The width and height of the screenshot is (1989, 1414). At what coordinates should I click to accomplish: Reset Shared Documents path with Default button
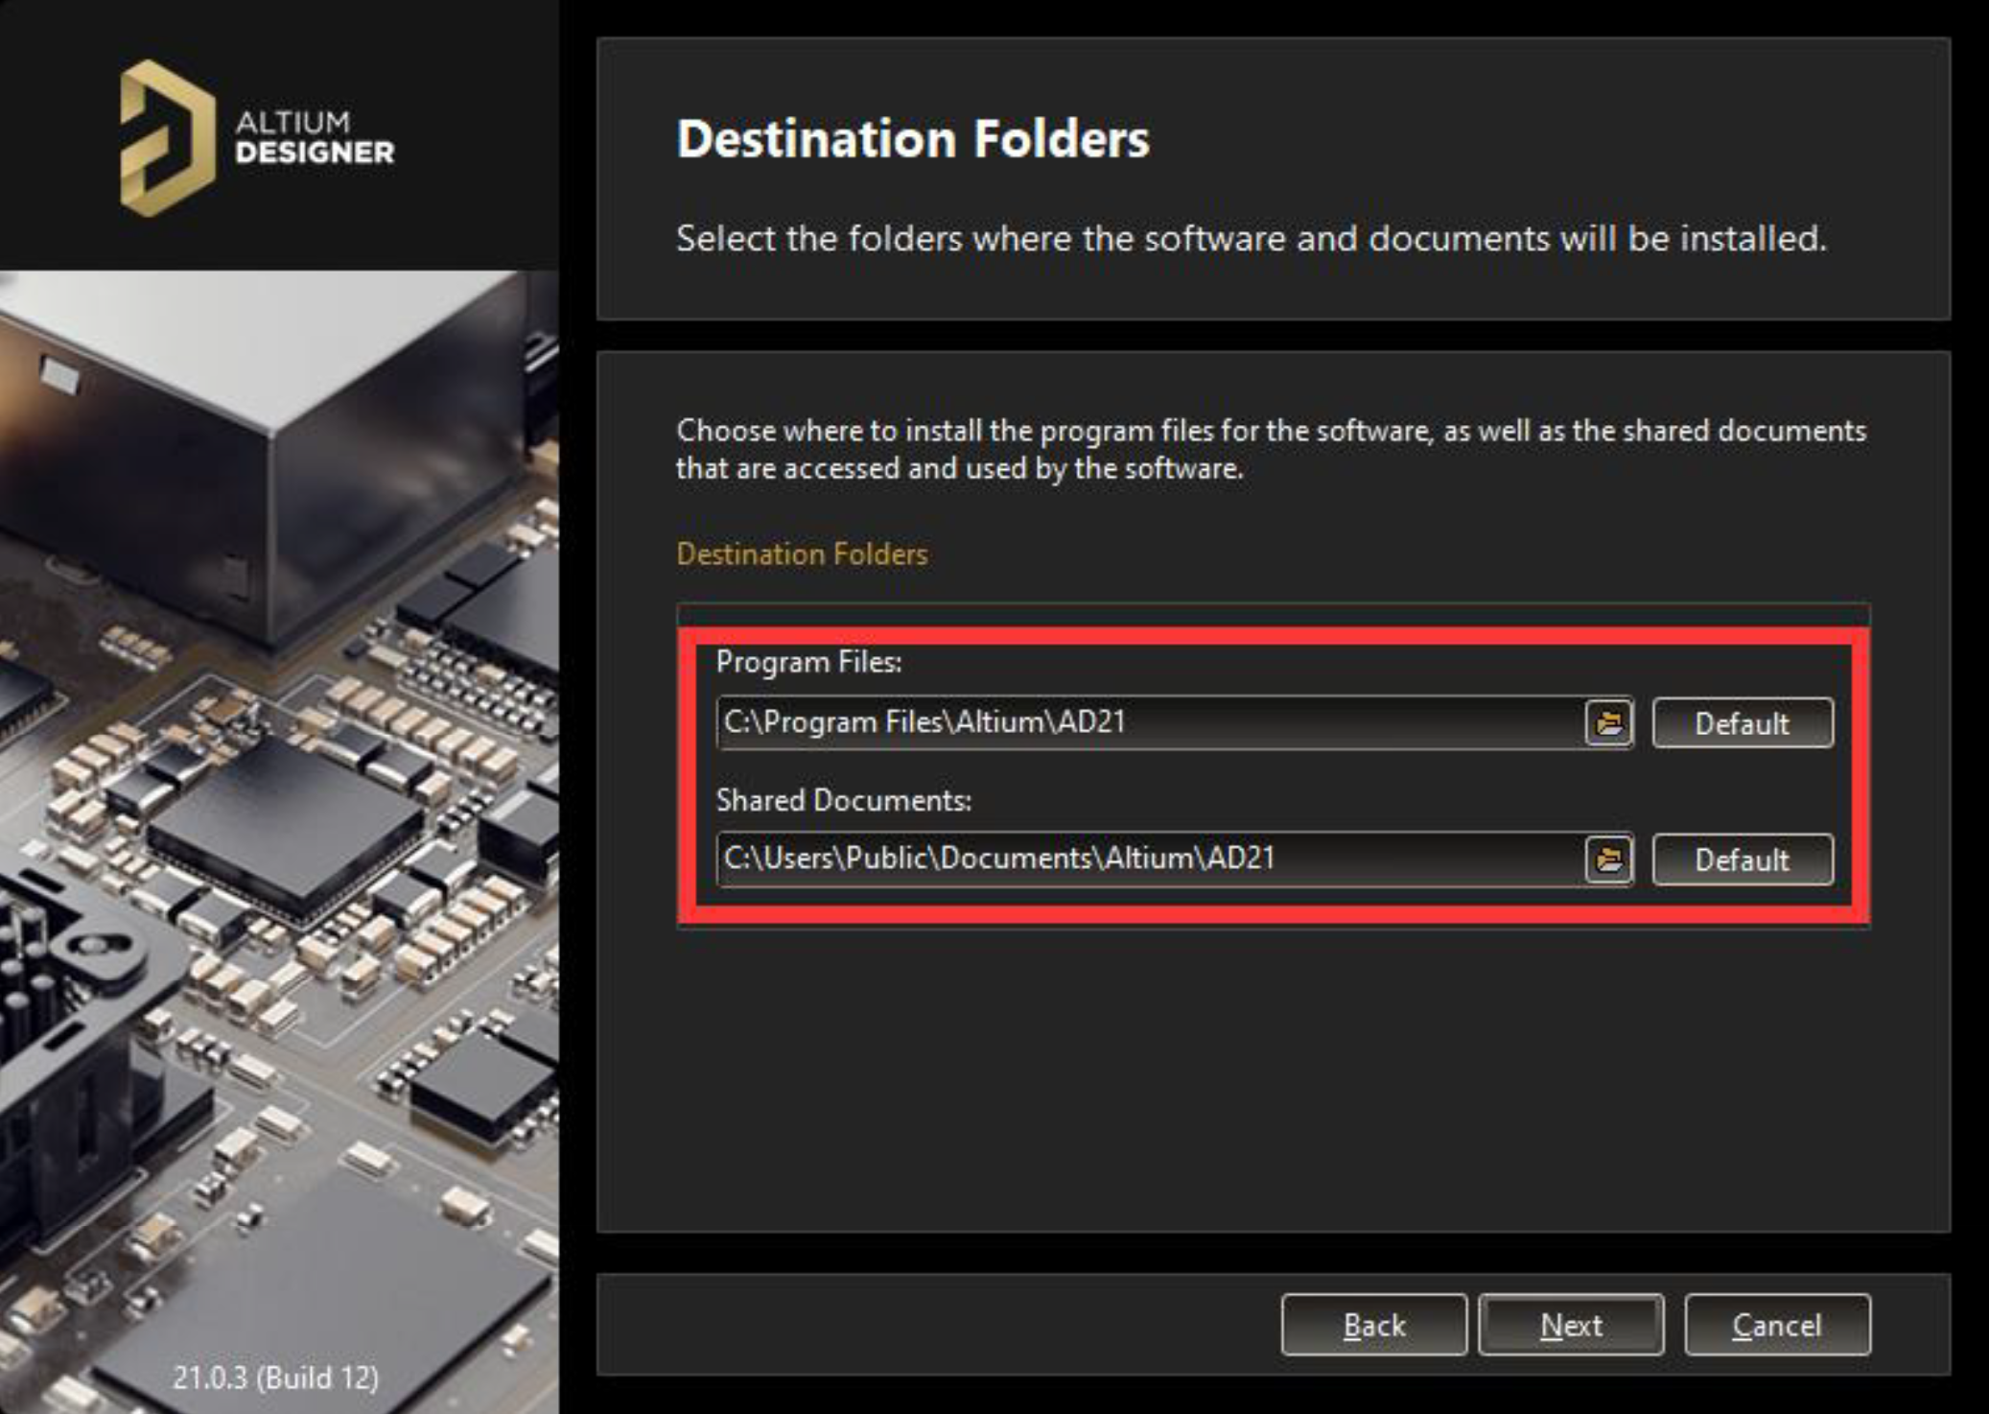coord(1742,860)
